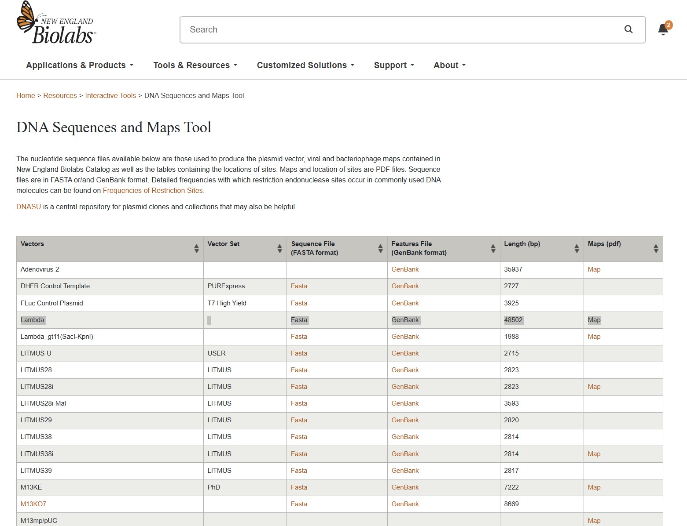The width and height of the screenshot is (687, 526).
Task: Open the Customized Solutions menu
Action: click(x=305, y=65)
